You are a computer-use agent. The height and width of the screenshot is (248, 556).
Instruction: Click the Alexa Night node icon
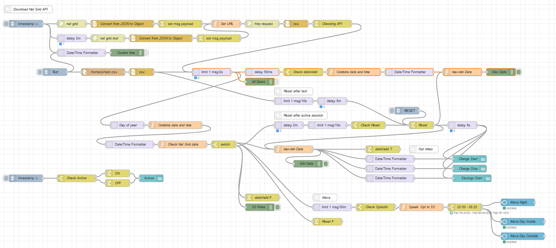tap(505, 202)
